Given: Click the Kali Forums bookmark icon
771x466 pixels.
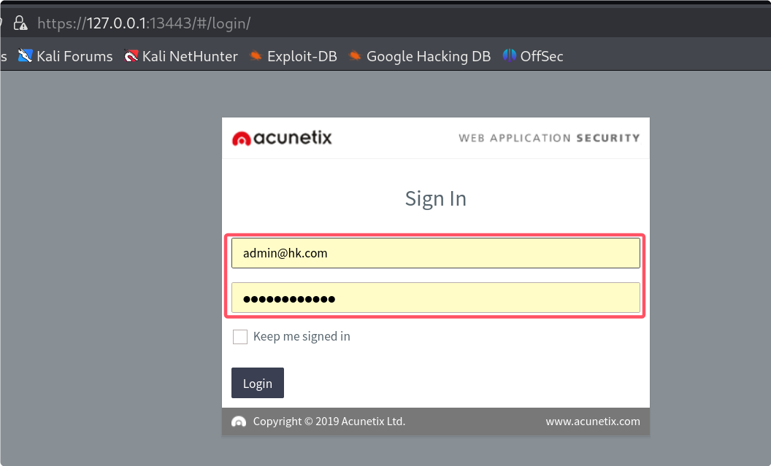Looking at the screenshot, I should point(25,56).
